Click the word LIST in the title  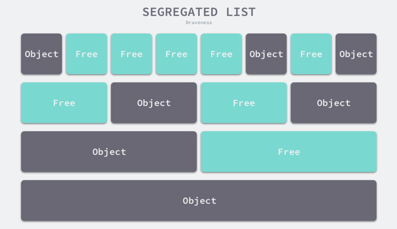click(241, 12)
